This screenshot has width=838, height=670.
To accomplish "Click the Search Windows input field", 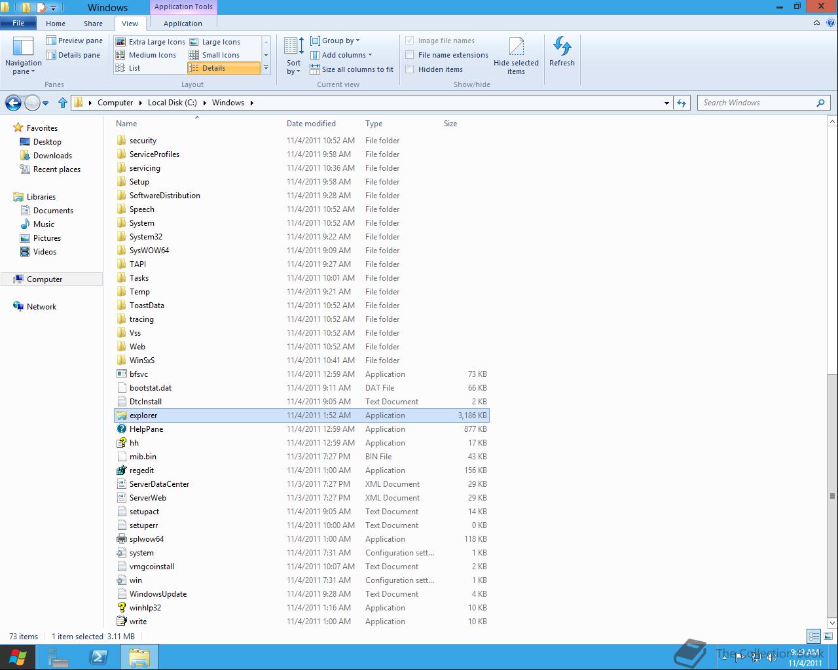I will [756, 103].
